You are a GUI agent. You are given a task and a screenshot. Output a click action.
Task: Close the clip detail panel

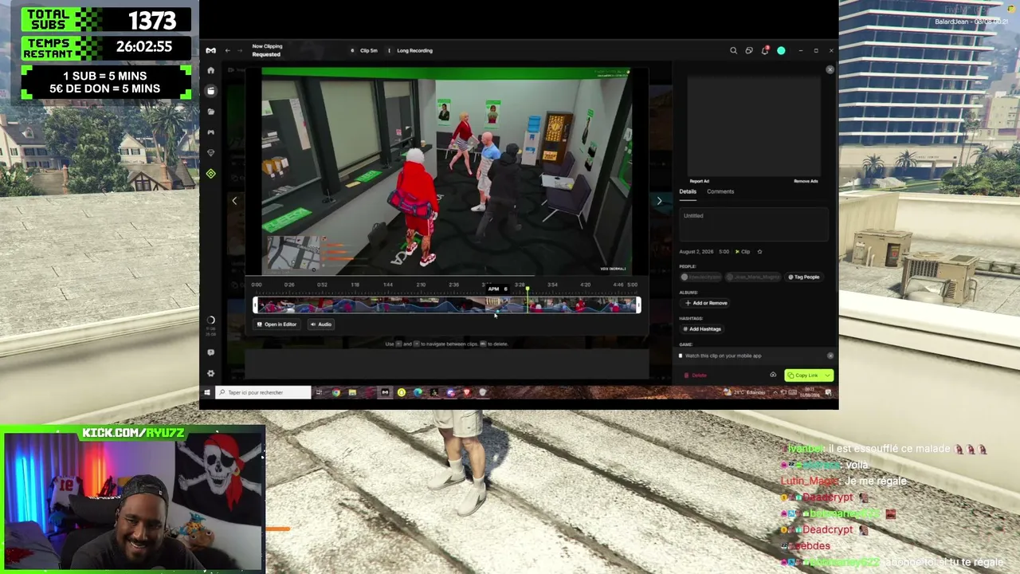[830, 70]
